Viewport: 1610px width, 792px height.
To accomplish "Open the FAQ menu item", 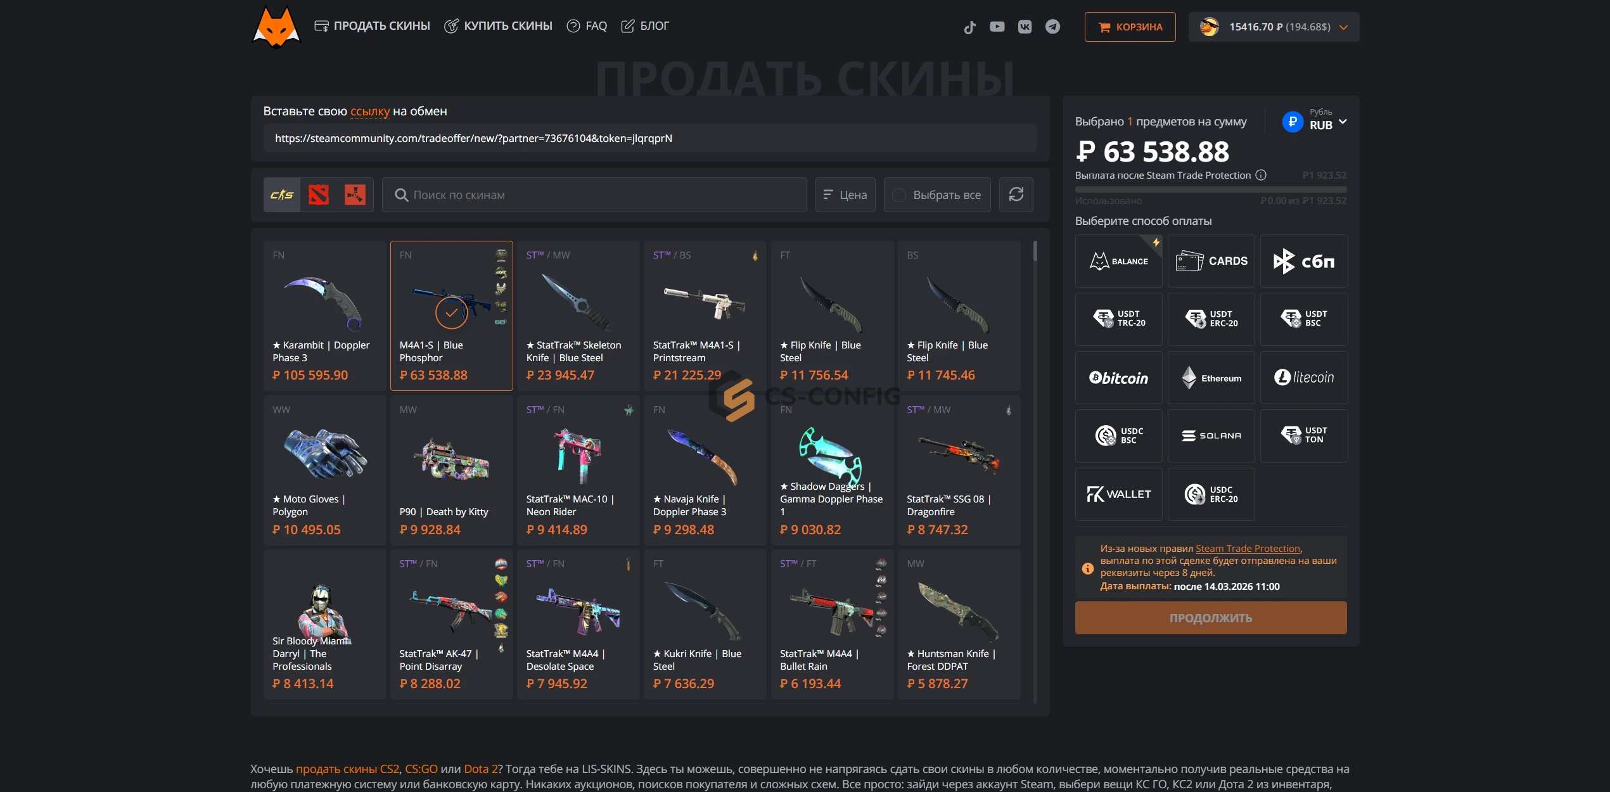I will tap(587, 26).
